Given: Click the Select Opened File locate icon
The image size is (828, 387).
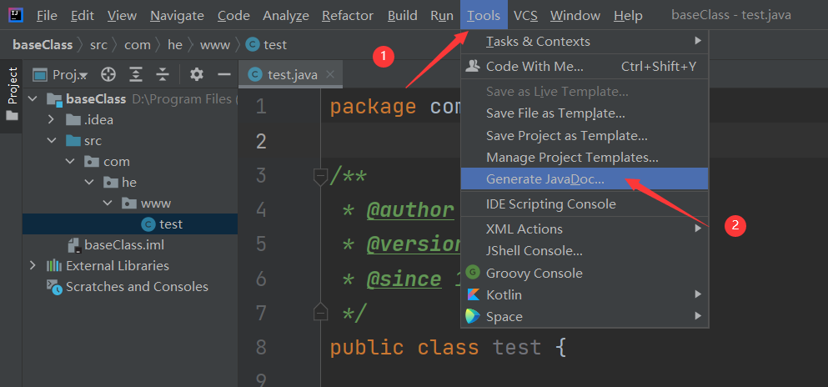Looking at the screenshot, I should [x=108, y=75].
